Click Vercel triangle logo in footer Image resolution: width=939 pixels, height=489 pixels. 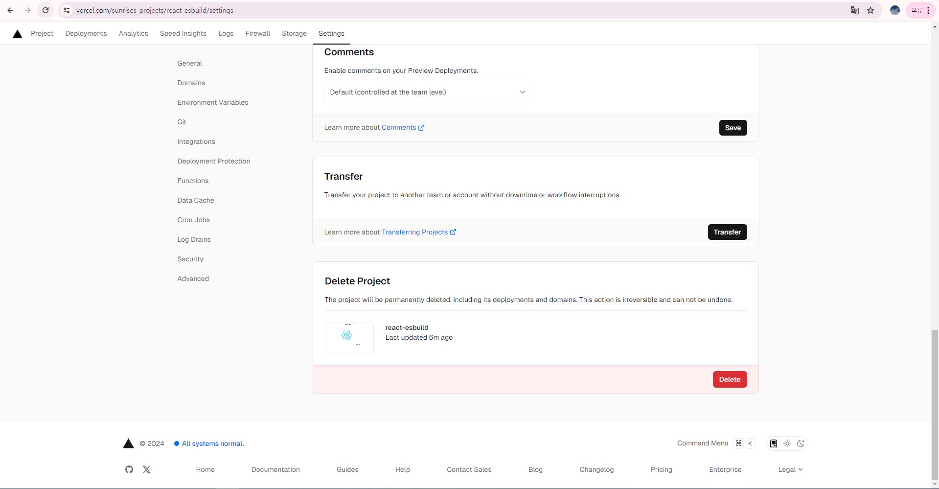[128, 443]
